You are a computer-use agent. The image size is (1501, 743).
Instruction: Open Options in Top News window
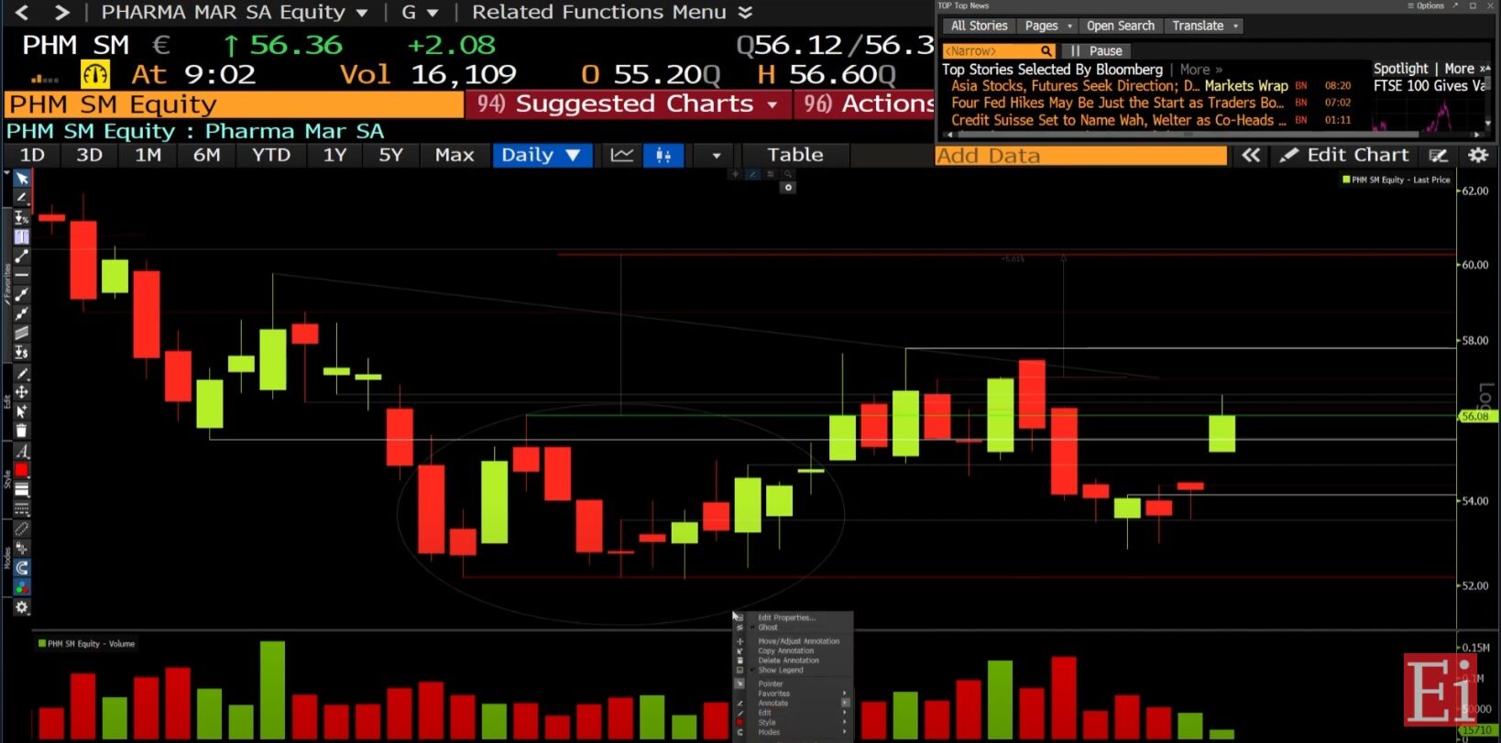1426,5
